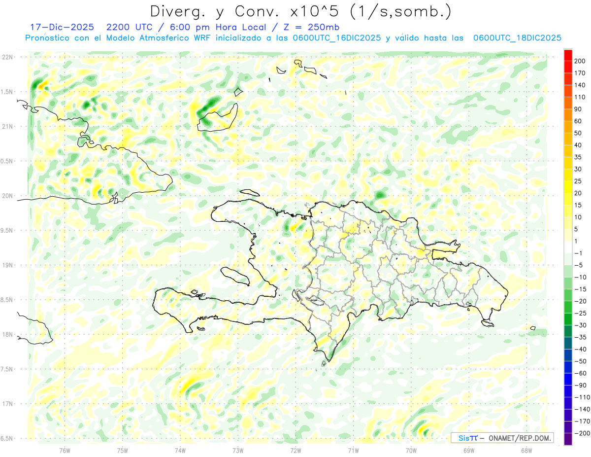
Task: Click the '18N' latitude label
Action: pos(7,334)
